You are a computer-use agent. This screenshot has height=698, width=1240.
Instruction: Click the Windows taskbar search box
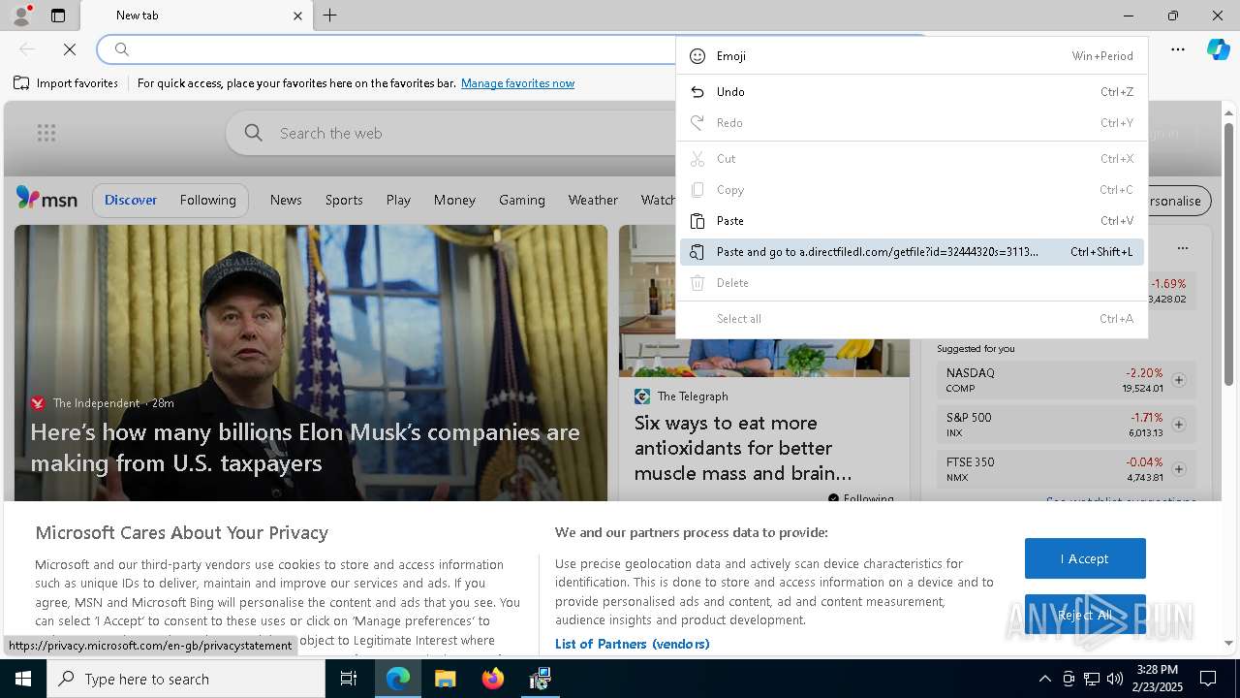(186, 679)
